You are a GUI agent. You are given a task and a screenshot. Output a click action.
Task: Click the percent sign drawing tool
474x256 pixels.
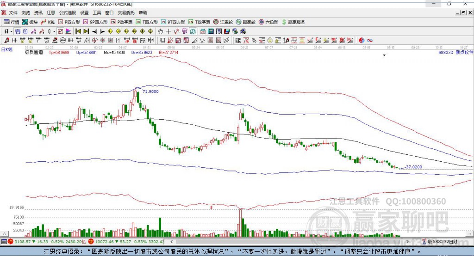point(254,41)
